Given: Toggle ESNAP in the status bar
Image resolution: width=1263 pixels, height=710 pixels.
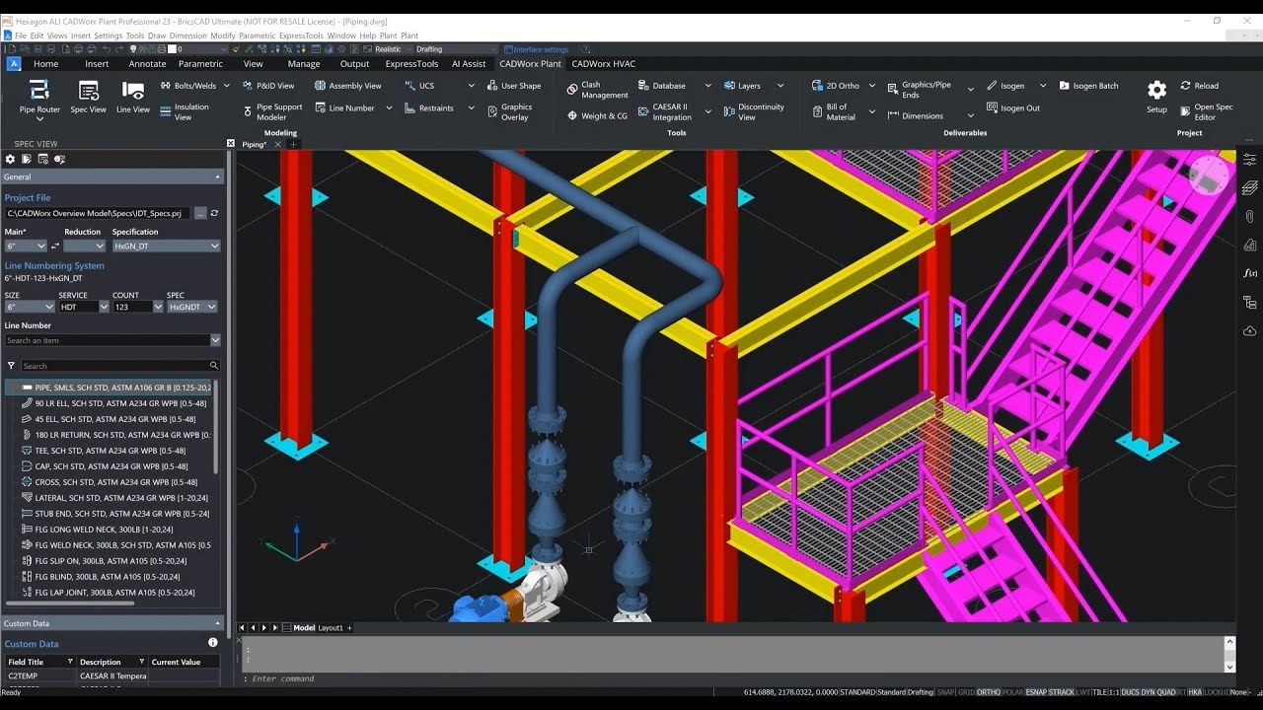Looking at the screenshot, I should (x=1036, y=692).
